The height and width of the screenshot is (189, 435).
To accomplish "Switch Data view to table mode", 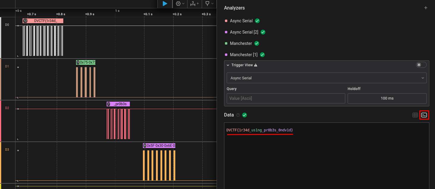I will (415, 115).
